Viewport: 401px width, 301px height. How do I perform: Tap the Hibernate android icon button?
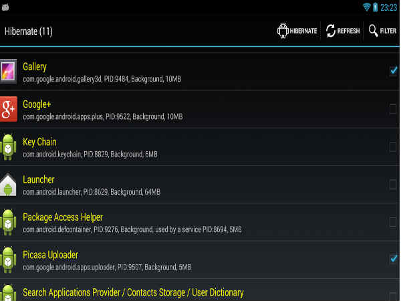283,31
